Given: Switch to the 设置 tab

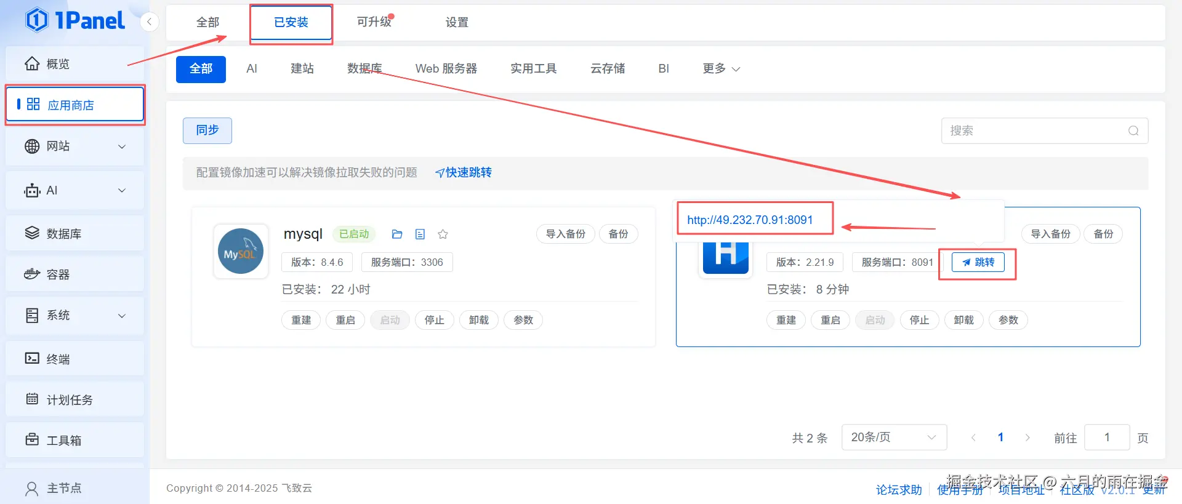Looking at the screenshot, I should click(457, 22).
